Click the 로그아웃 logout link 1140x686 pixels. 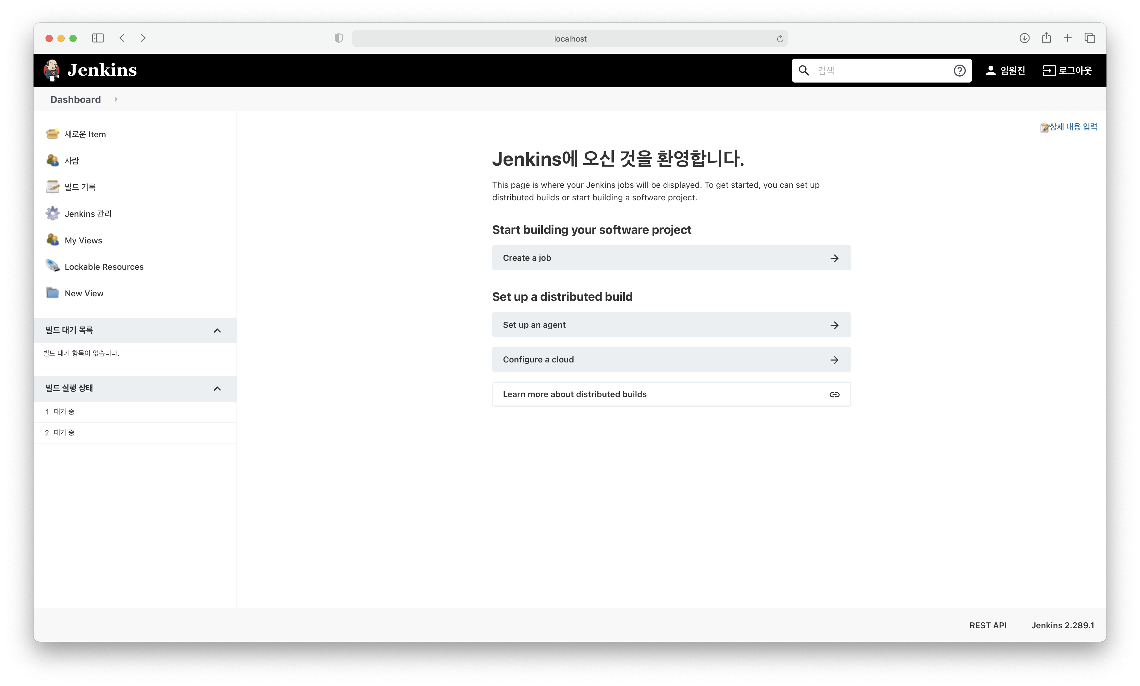1067,71
